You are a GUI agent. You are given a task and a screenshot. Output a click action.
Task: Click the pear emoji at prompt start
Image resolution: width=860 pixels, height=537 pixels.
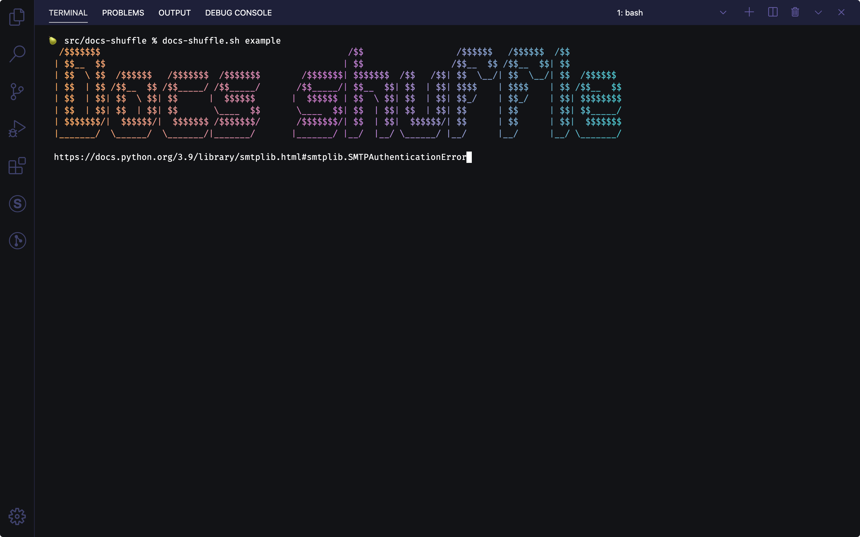tap(53, 41)
